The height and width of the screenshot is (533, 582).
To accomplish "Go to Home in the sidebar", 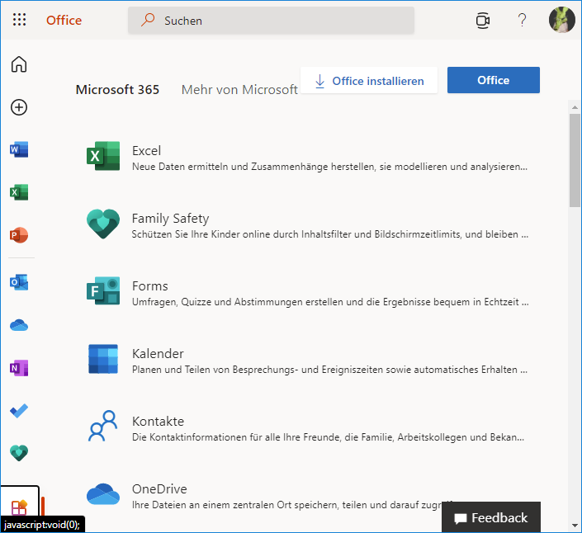I will [19, 64].
